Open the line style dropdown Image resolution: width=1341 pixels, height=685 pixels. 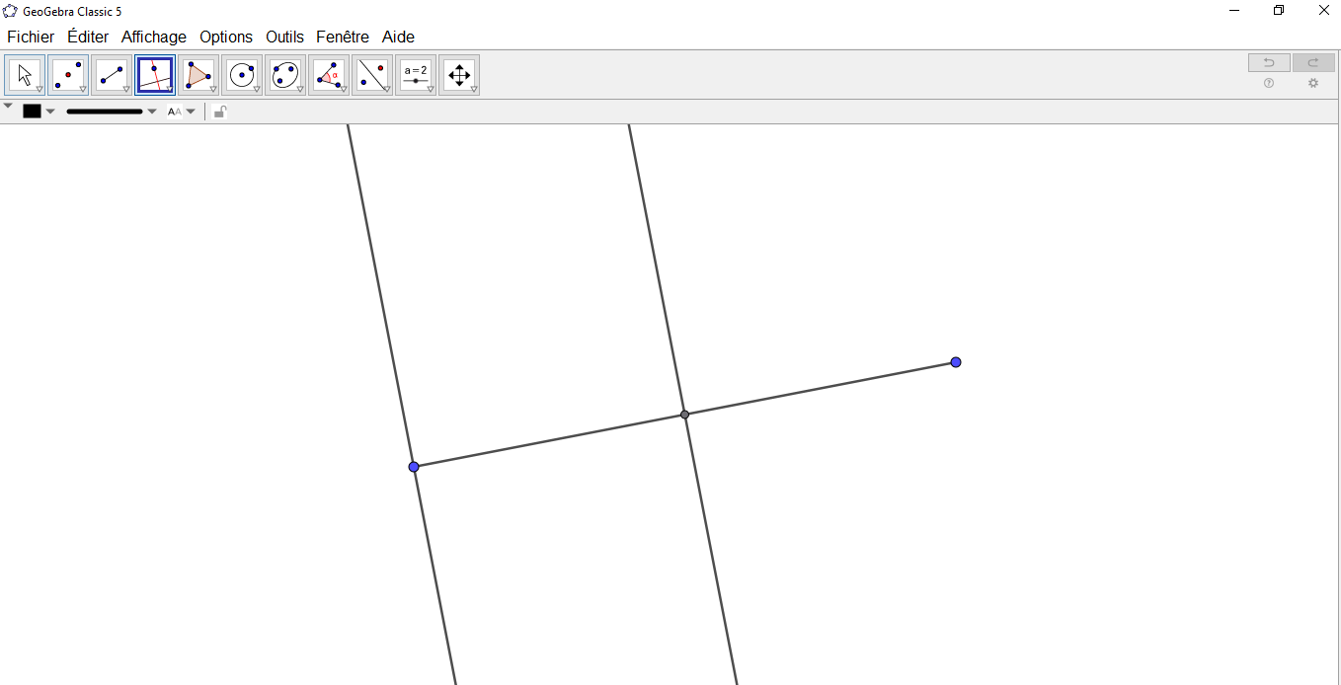pyautogui.click(x=112, y=112)
